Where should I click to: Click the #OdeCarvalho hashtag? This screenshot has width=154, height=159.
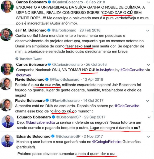click(x=132, y=70)
